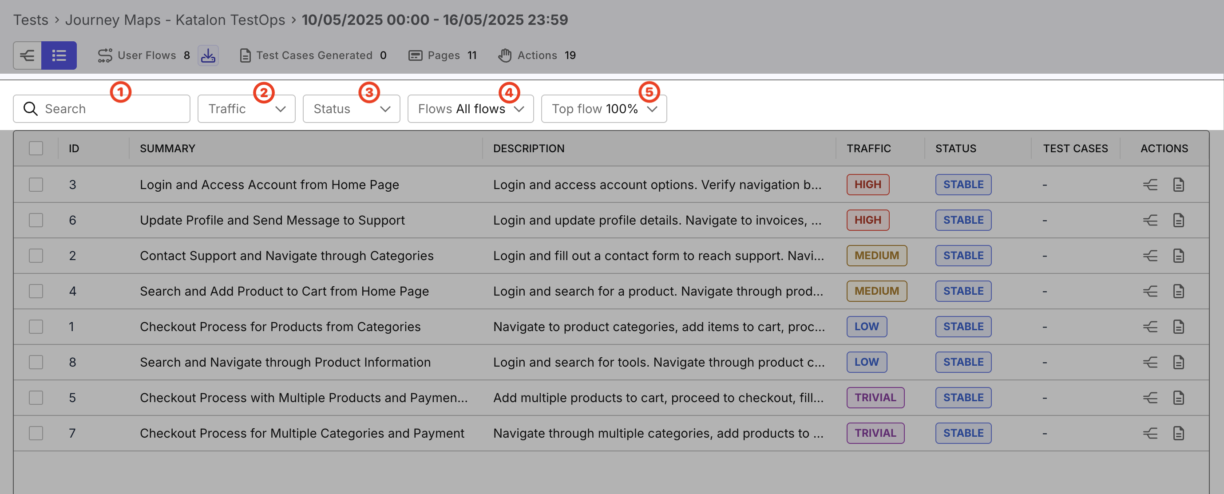Switch to the list view icon
This screenshot has height=494, width=1224.
pos(59,55)
